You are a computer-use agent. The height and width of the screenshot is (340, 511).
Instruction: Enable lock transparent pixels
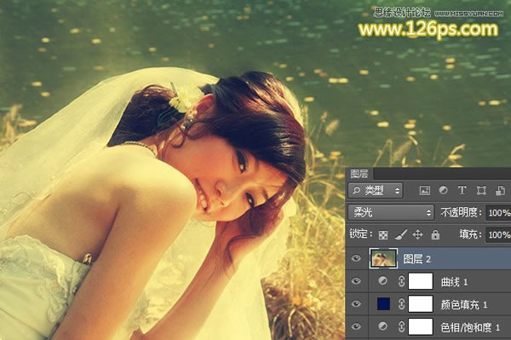[x=383, y=234]
